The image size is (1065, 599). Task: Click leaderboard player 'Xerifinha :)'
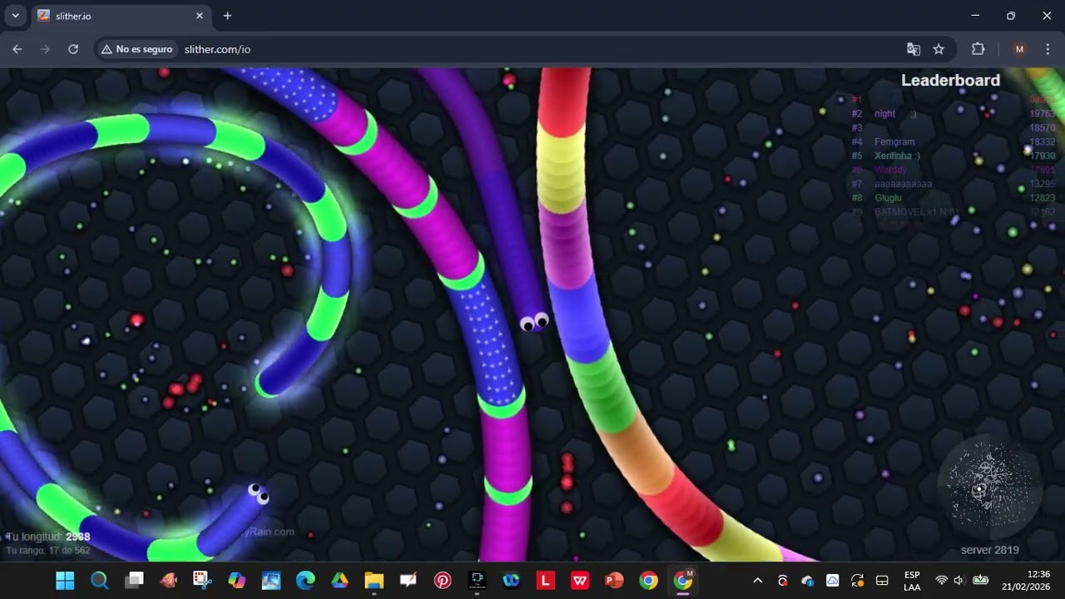pyautogui.click(x=897, y=156)
